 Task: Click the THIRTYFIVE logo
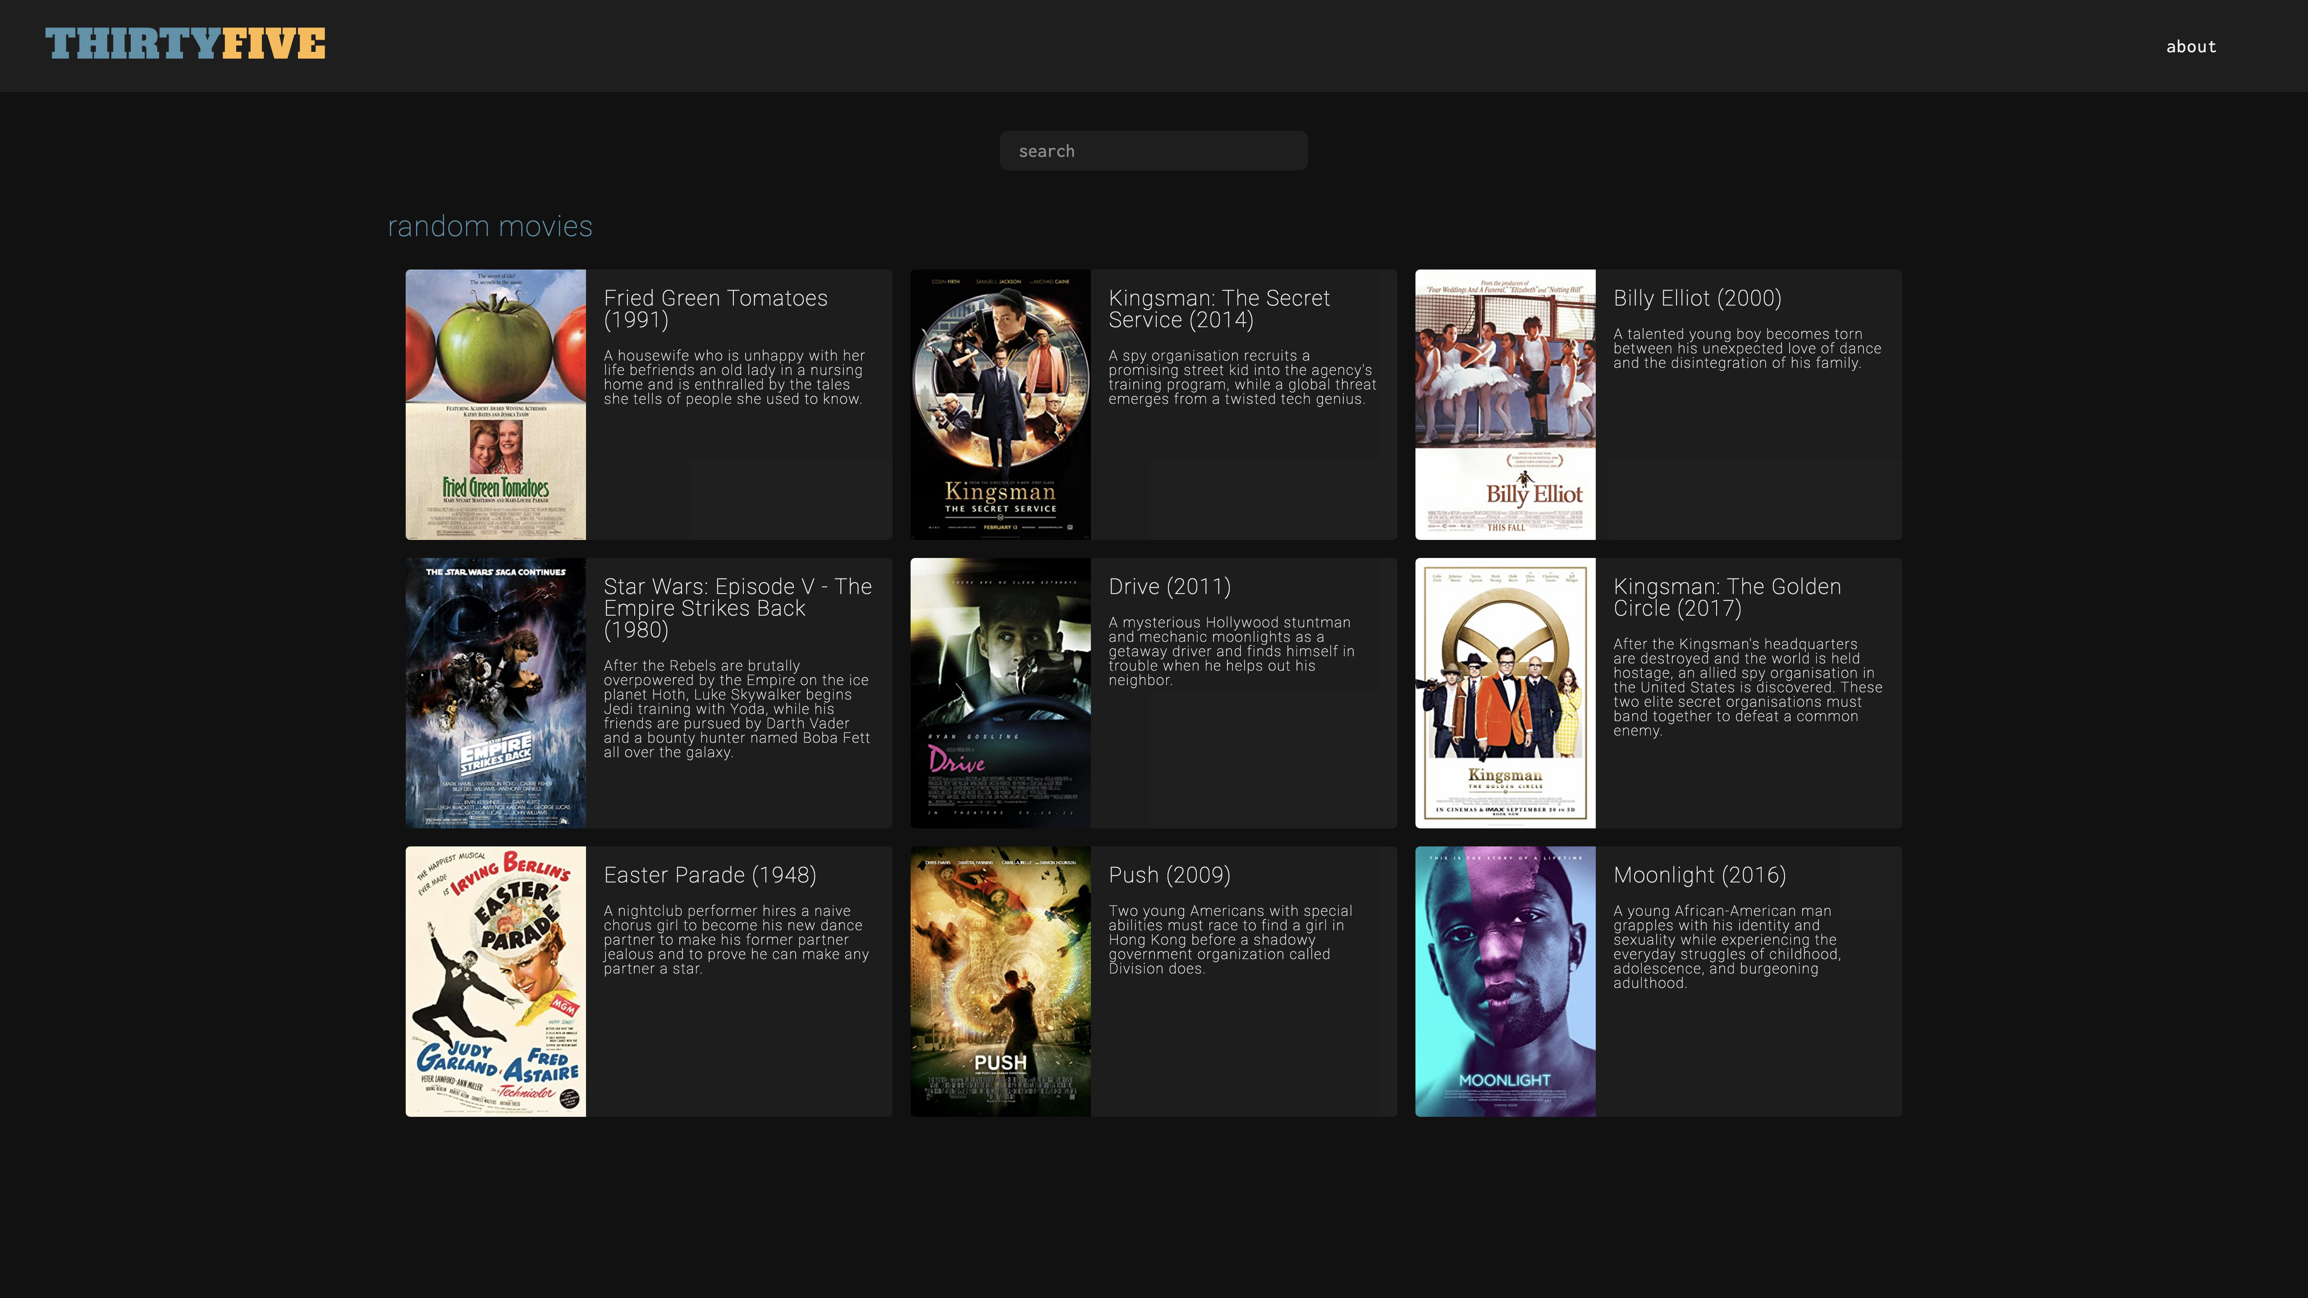click(185, 44)
